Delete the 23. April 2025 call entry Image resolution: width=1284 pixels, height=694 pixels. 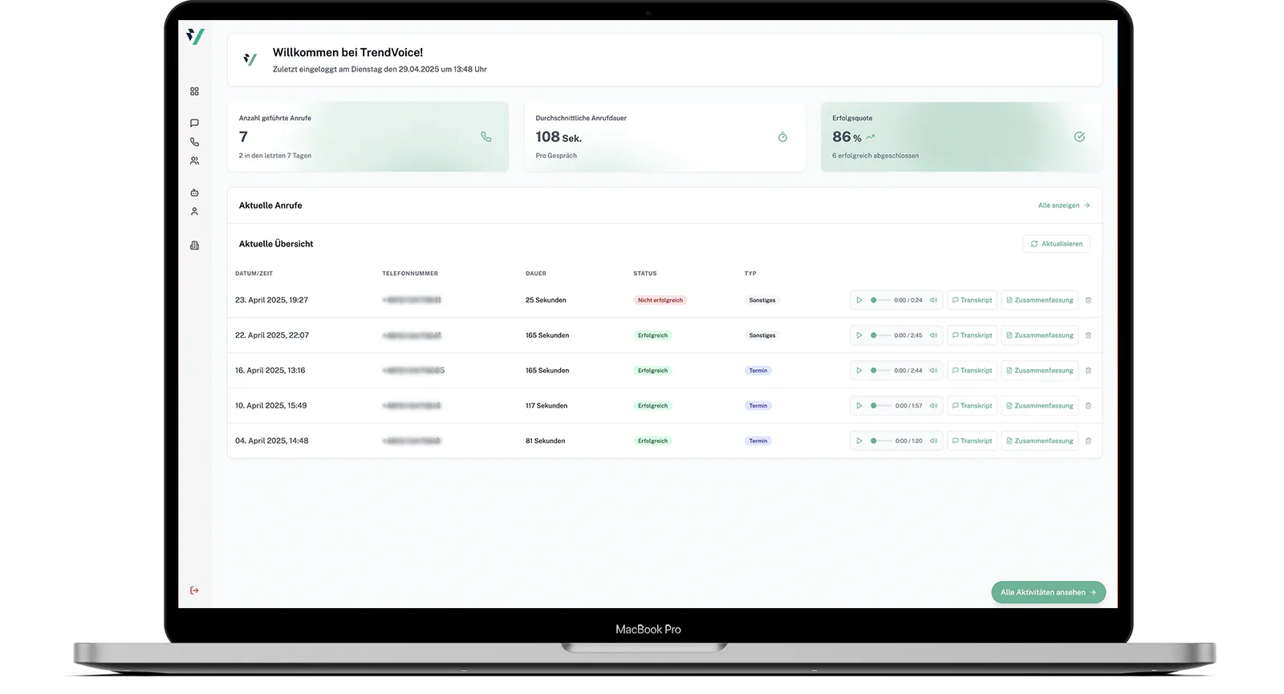(x=1088, y=300)
